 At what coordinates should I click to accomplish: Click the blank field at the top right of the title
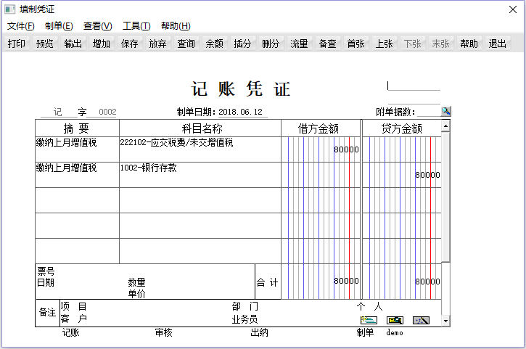click(x=414, y=86)
